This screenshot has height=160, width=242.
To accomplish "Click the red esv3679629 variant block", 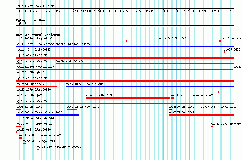I will 212,127.
